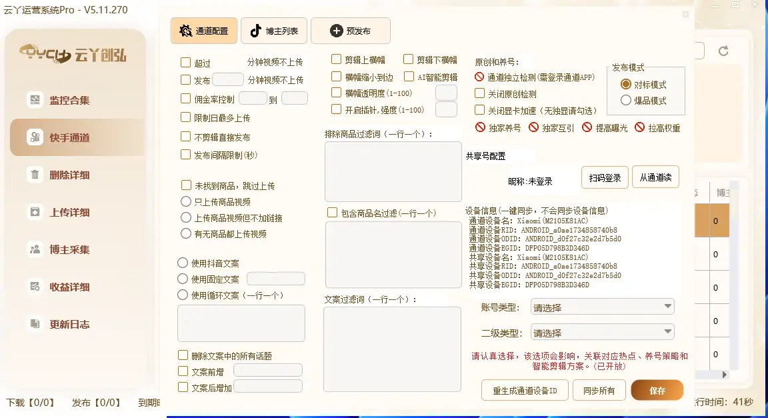
Task: Click the plus icon on 预发布 tab
Action: [x=336, y=31]
